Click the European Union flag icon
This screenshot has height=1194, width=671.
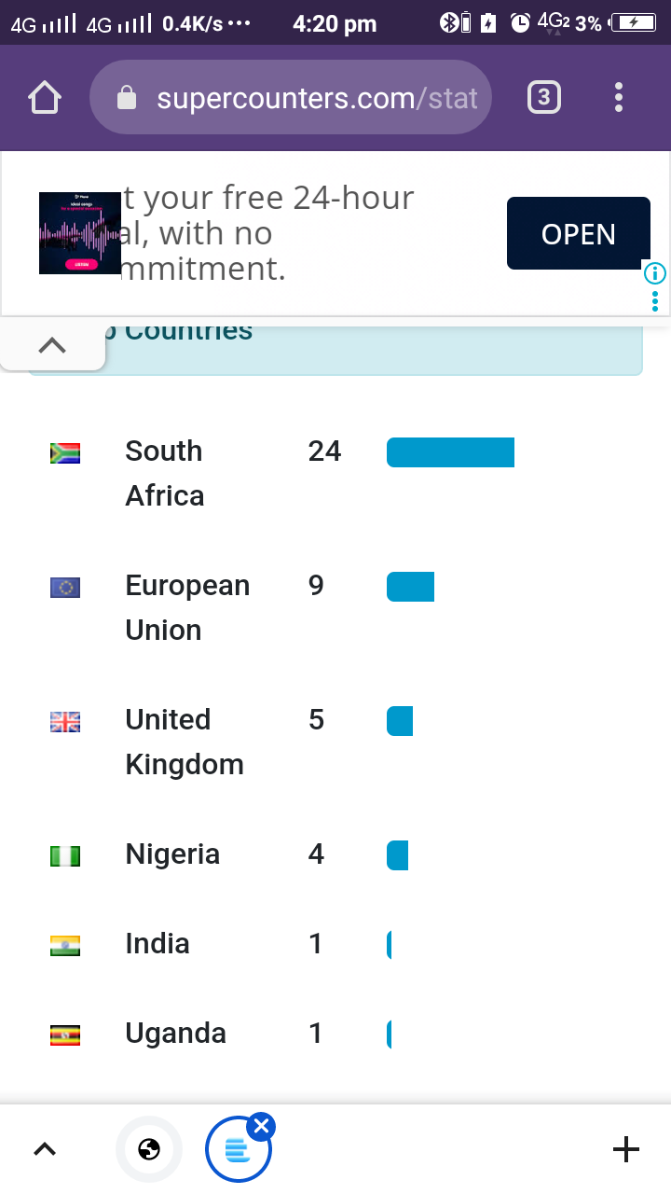(x=65, y=588)
